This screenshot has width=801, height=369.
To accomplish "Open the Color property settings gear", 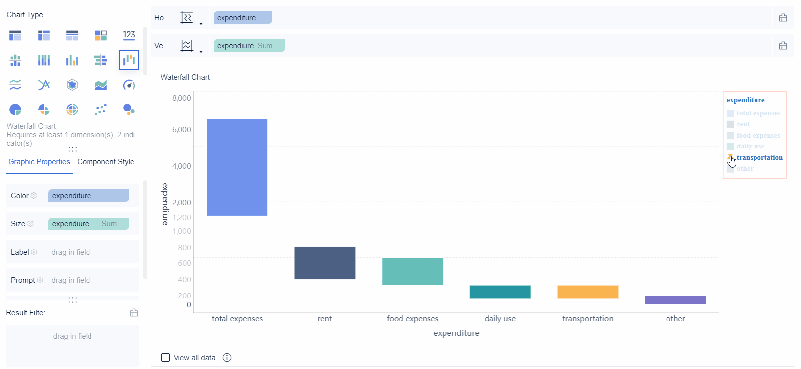I will pyautogui.click(x=34, y=196).
